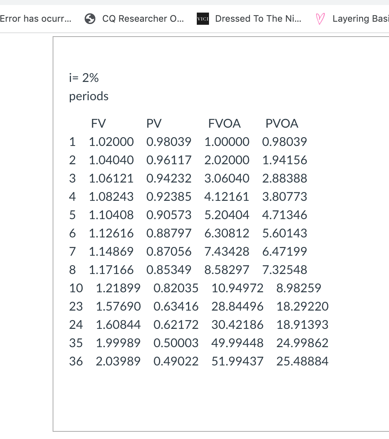Screen dimensions: 389x439
Task: Click PV value 0.82035
Action: click(176, 288)
